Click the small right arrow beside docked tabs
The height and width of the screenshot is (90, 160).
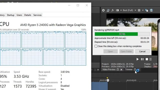pyautogui.click(x=98, y=70)
